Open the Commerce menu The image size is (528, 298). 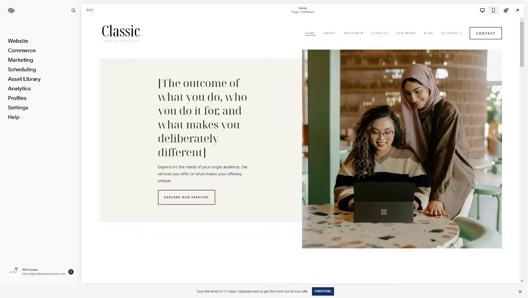pos(22,50)
